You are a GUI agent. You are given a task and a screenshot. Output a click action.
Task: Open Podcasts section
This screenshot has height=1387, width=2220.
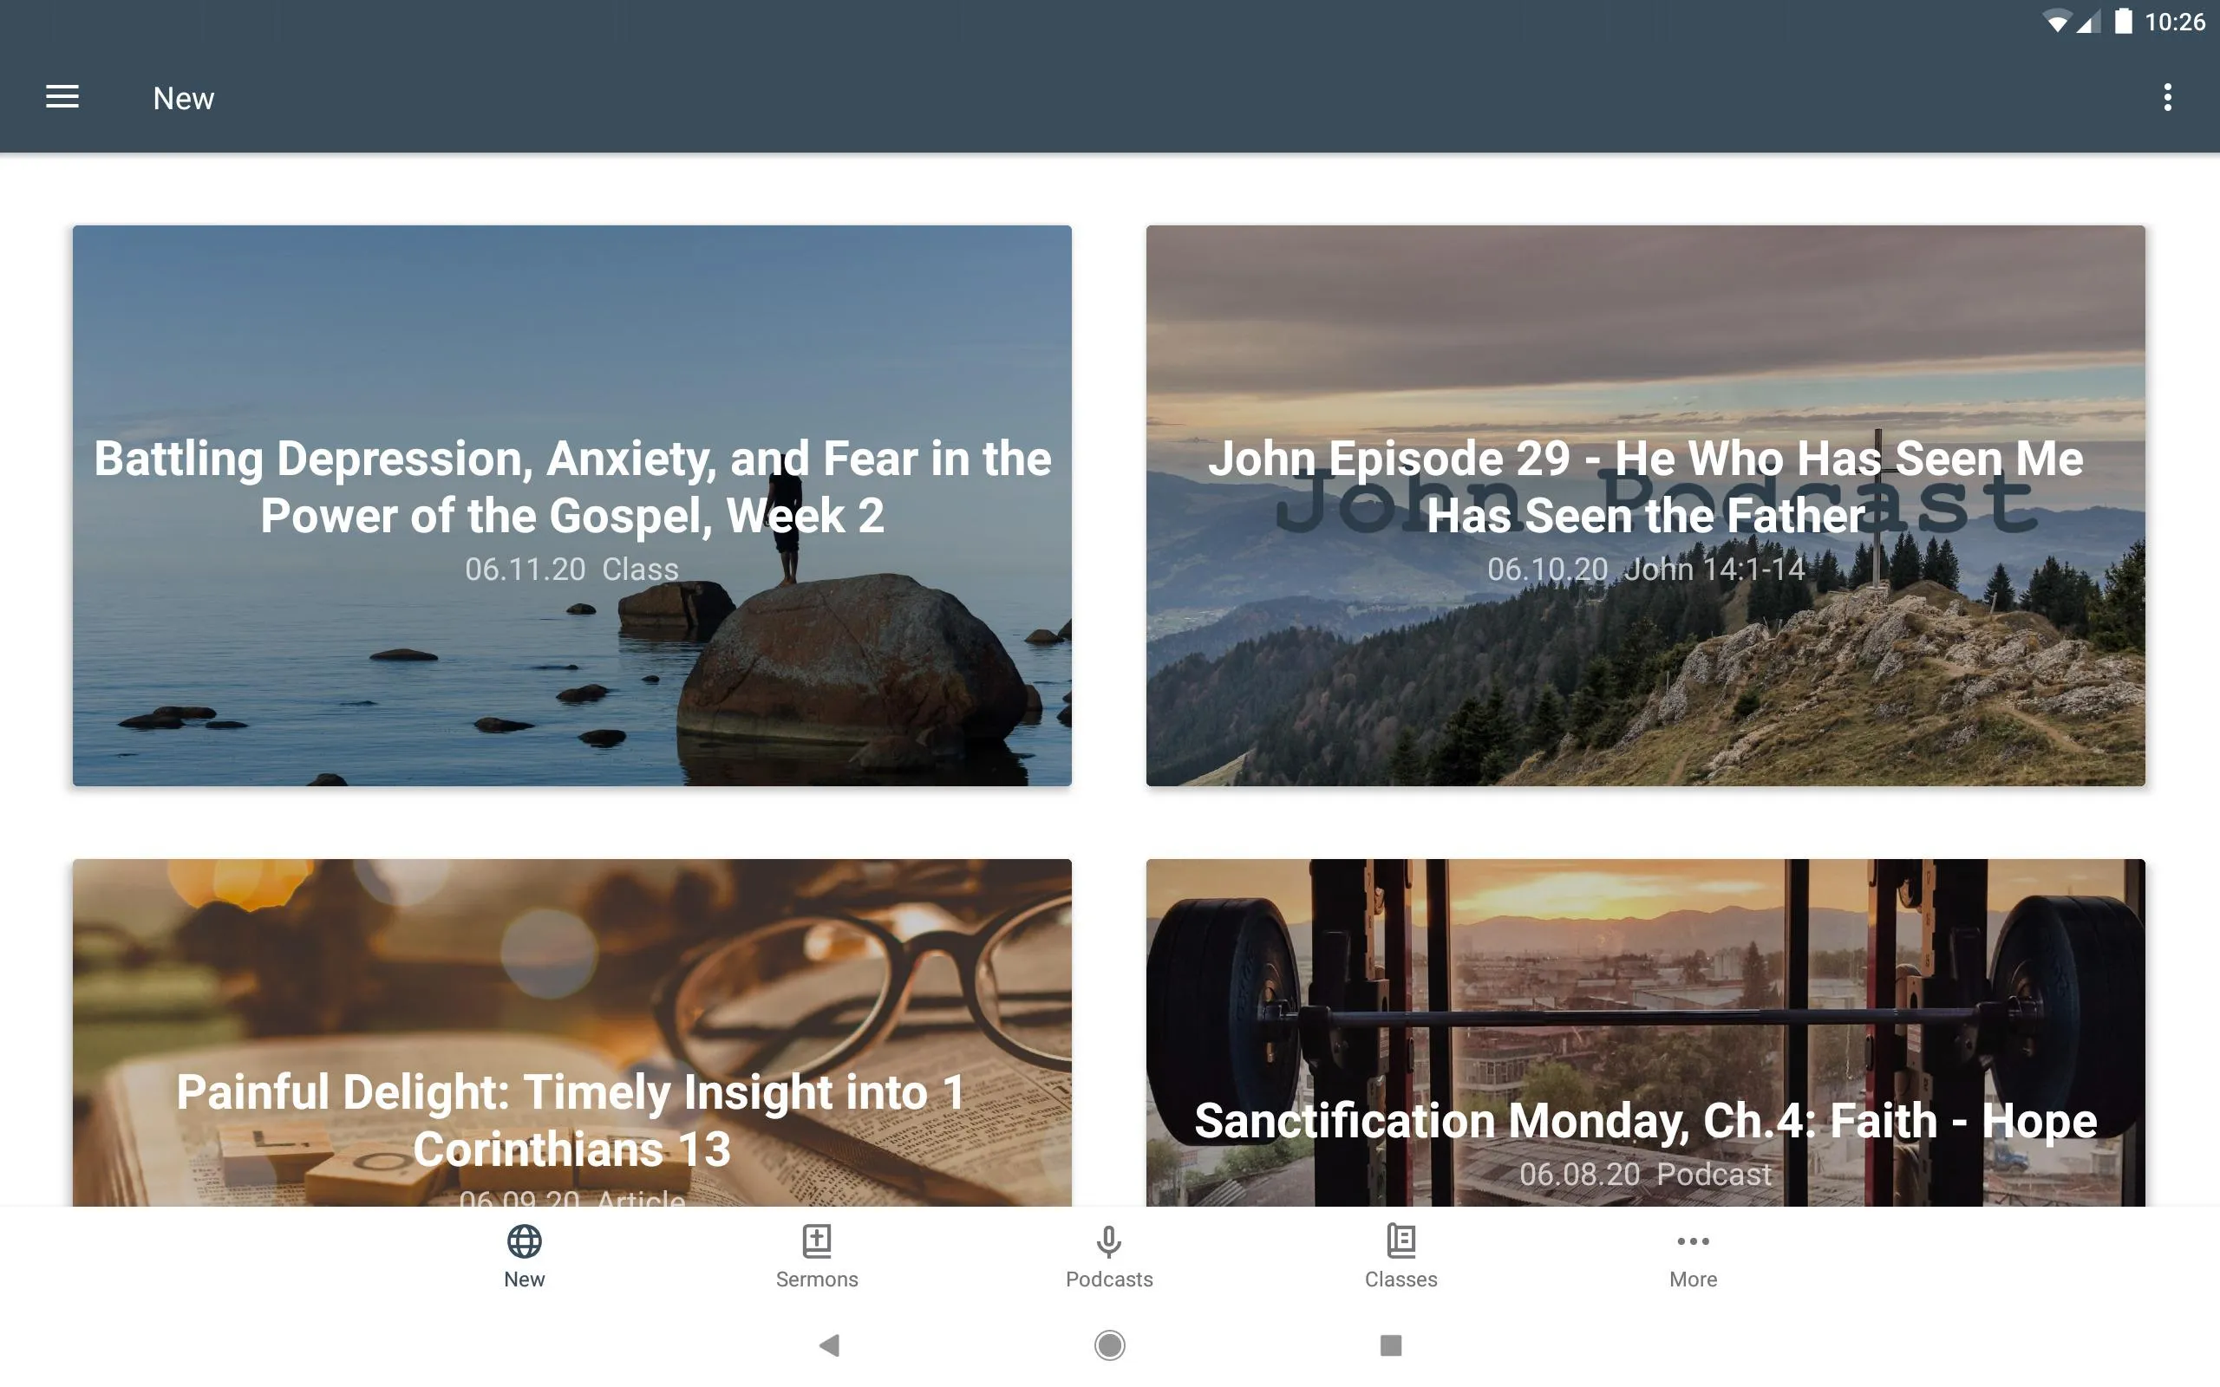pyautogui.click(x=1109, y=1254)
